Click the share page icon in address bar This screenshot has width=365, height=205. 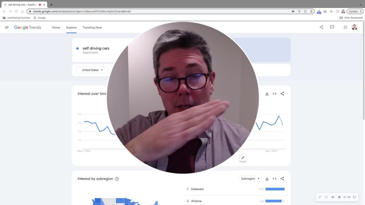(305, 11)
